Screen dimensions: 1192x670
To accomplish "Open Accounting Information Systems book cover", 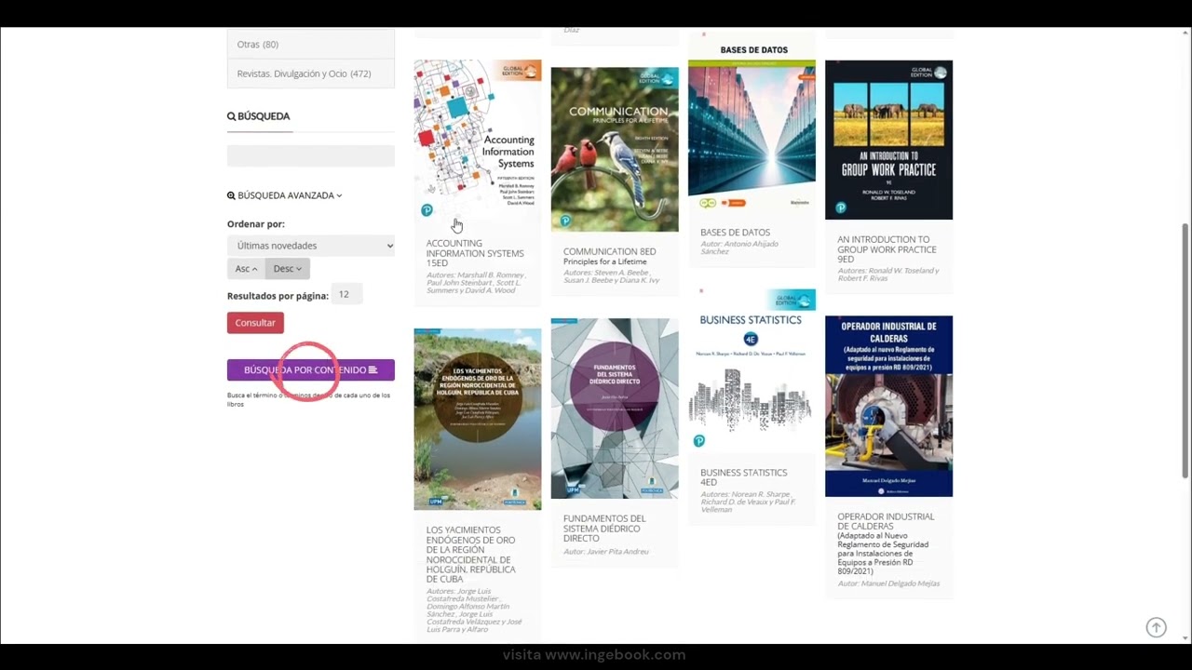I will 478,141.
